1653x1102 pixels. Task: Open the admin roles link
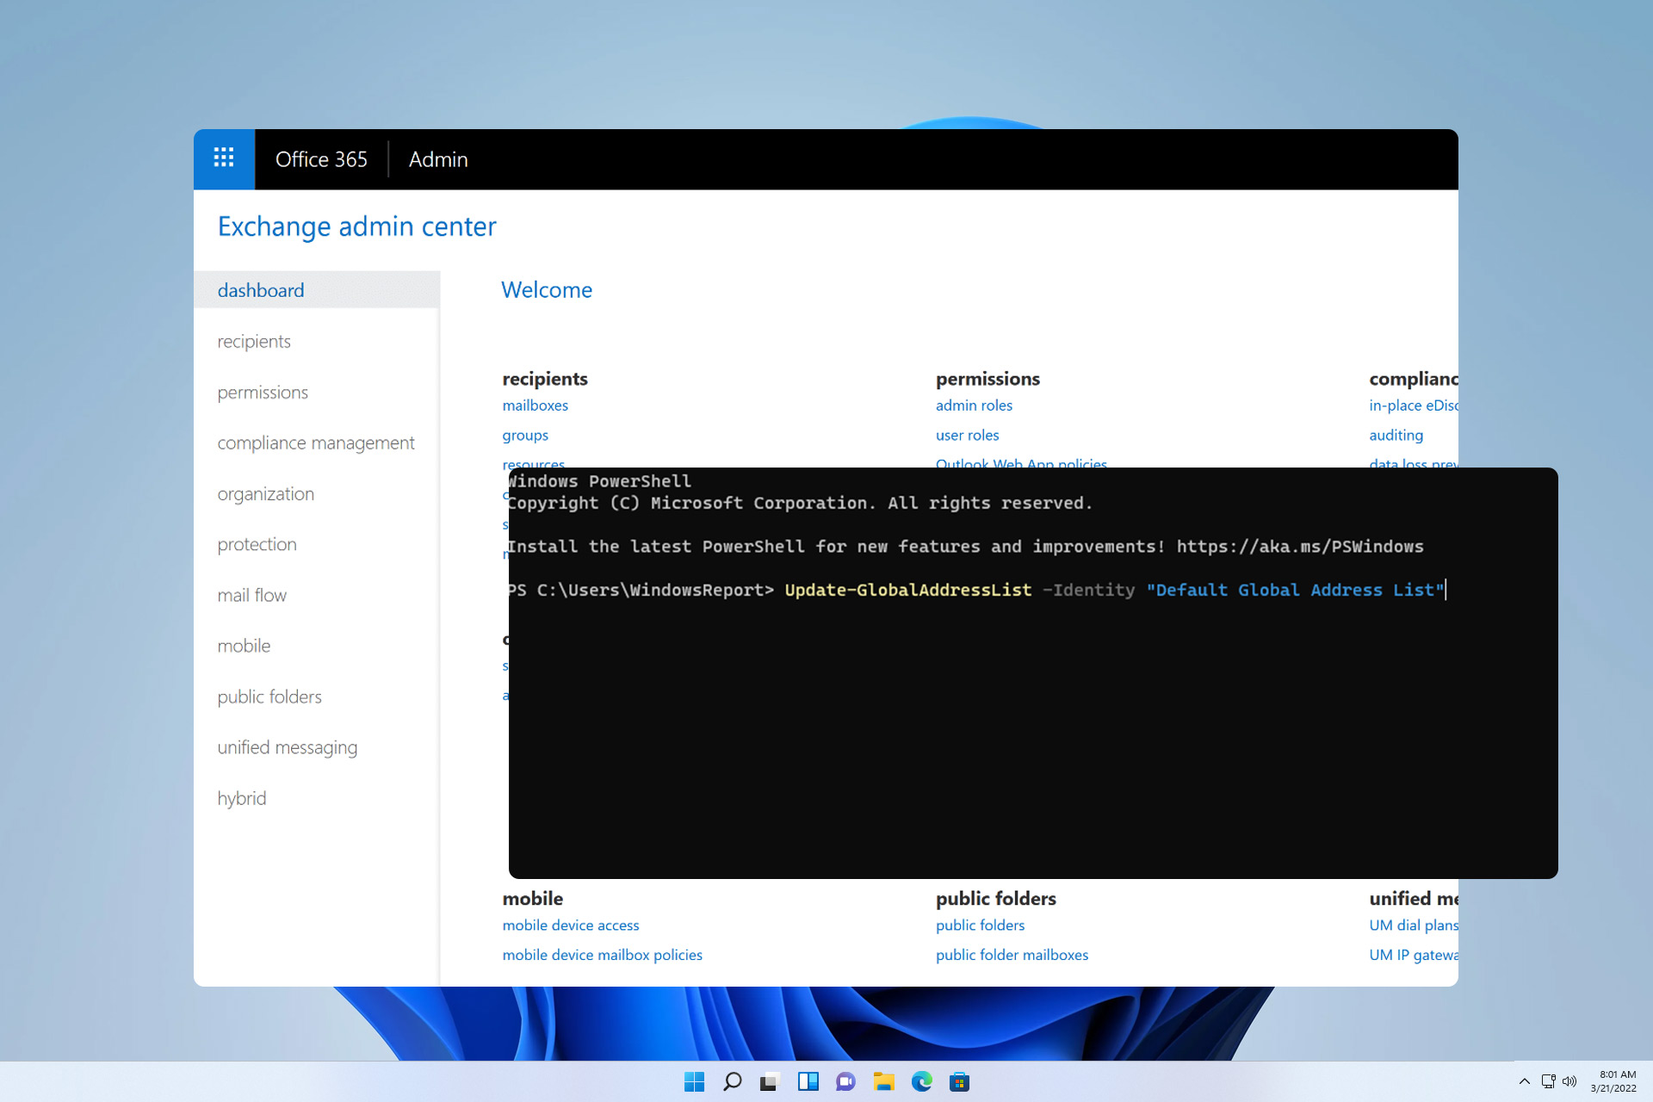point(973,405)
